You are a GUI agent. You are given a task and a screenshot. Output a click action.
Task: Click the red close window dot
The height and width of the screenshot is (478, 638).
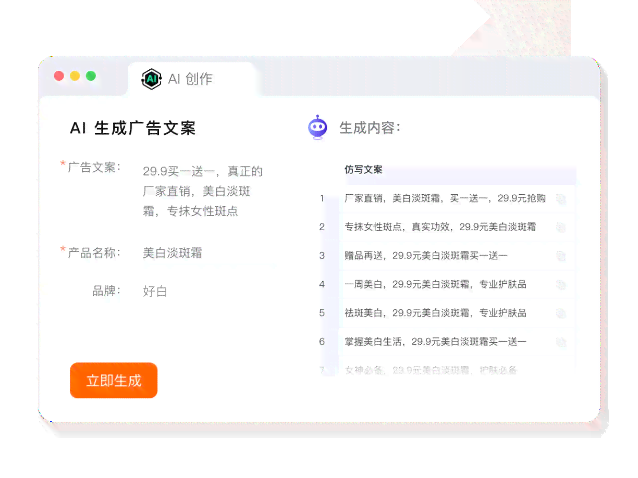pyautogui.click(x=59, y=76)
